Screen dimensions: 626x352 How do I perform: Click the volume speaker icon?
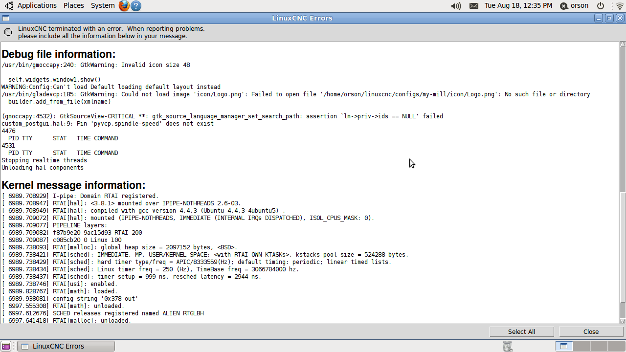[x=456, y=6]
